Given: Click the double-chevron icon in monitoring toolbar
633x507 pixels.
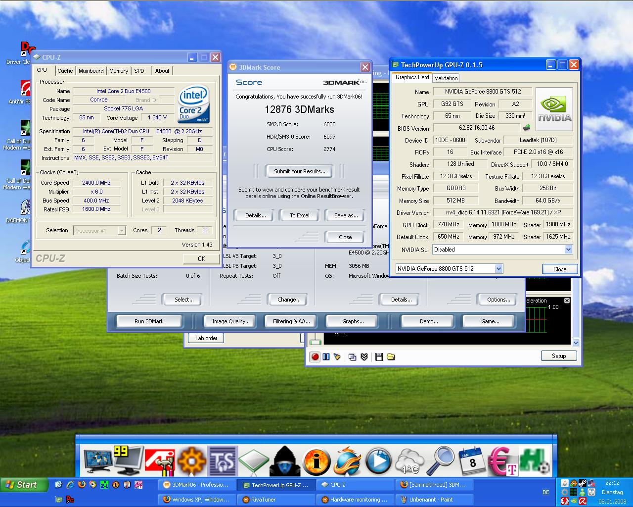Looking at the screenshot, I should 364,356.
